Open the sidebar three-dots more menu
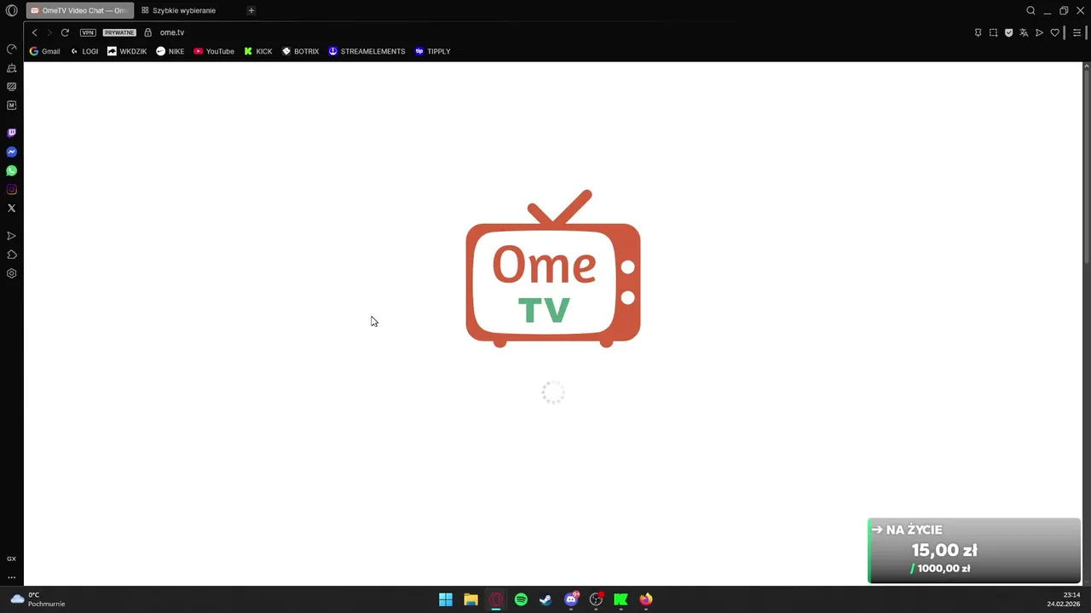 [x=12, y=577]
